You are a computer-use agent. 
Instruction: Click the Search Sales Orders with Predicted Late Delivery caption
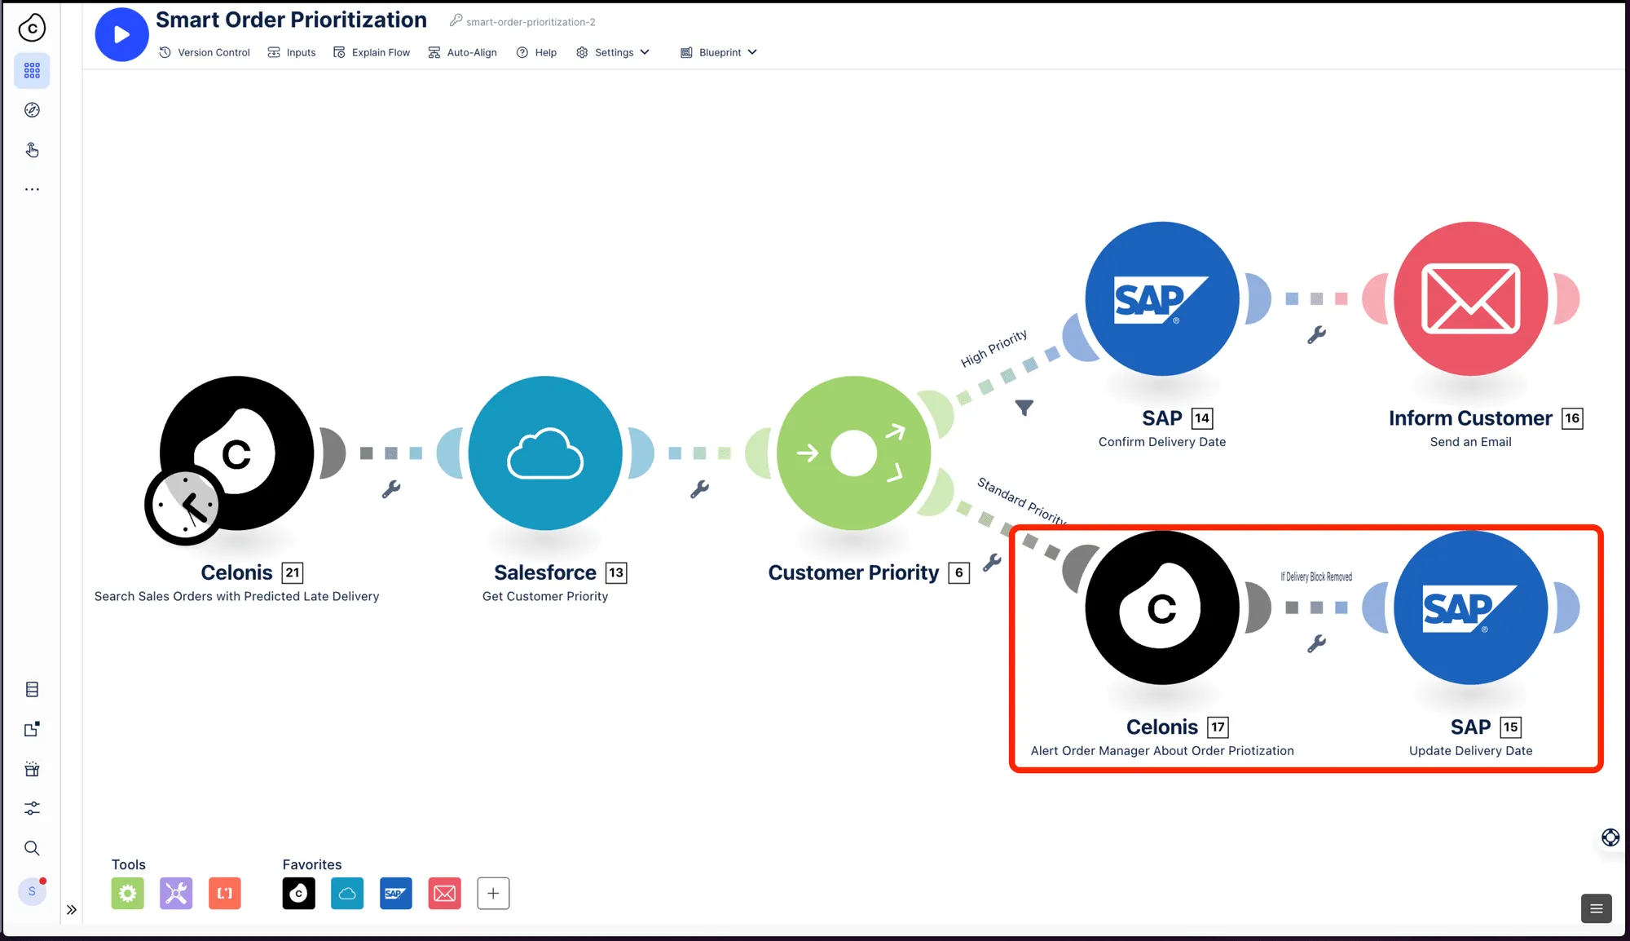(x=236, y=596)
